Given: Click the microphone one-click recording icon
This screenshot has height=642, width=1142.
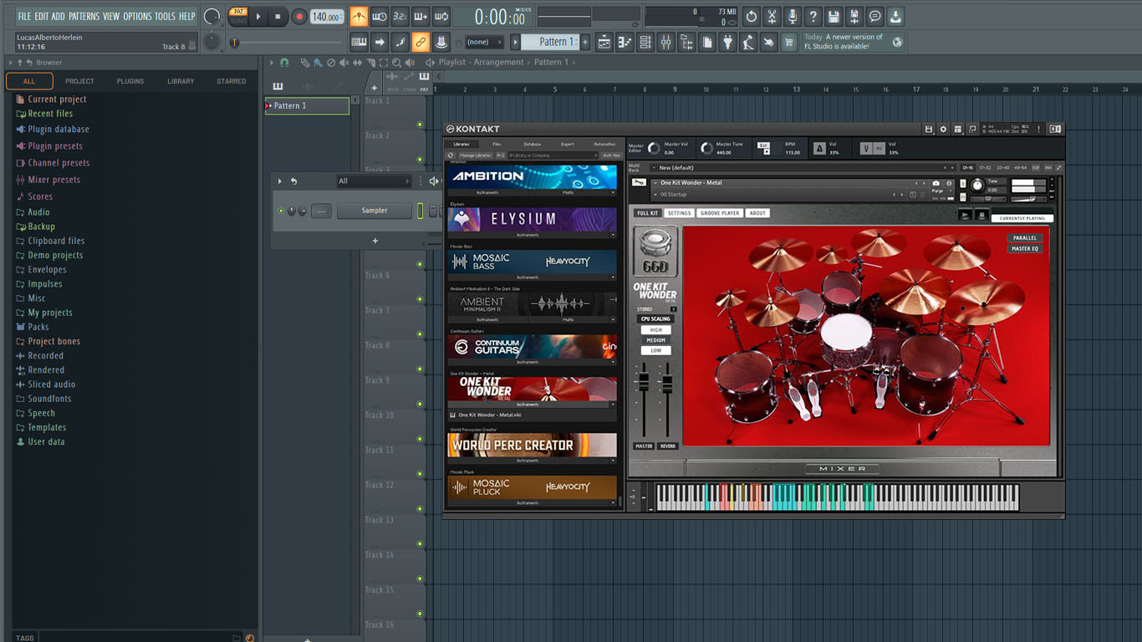Looking at the screenshot, I should point(792,17).
